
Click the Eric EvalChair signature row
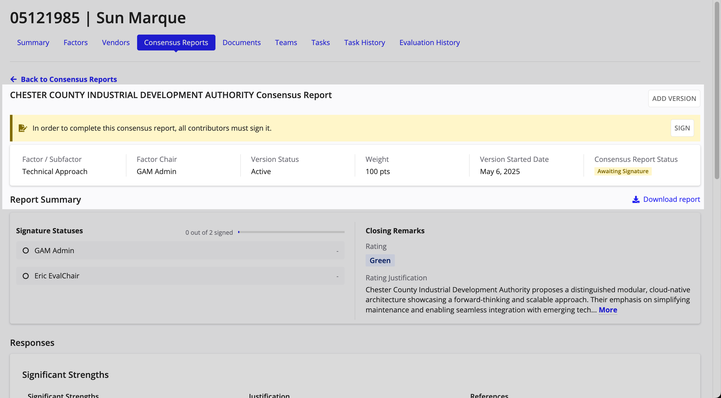tap(180, 276)
